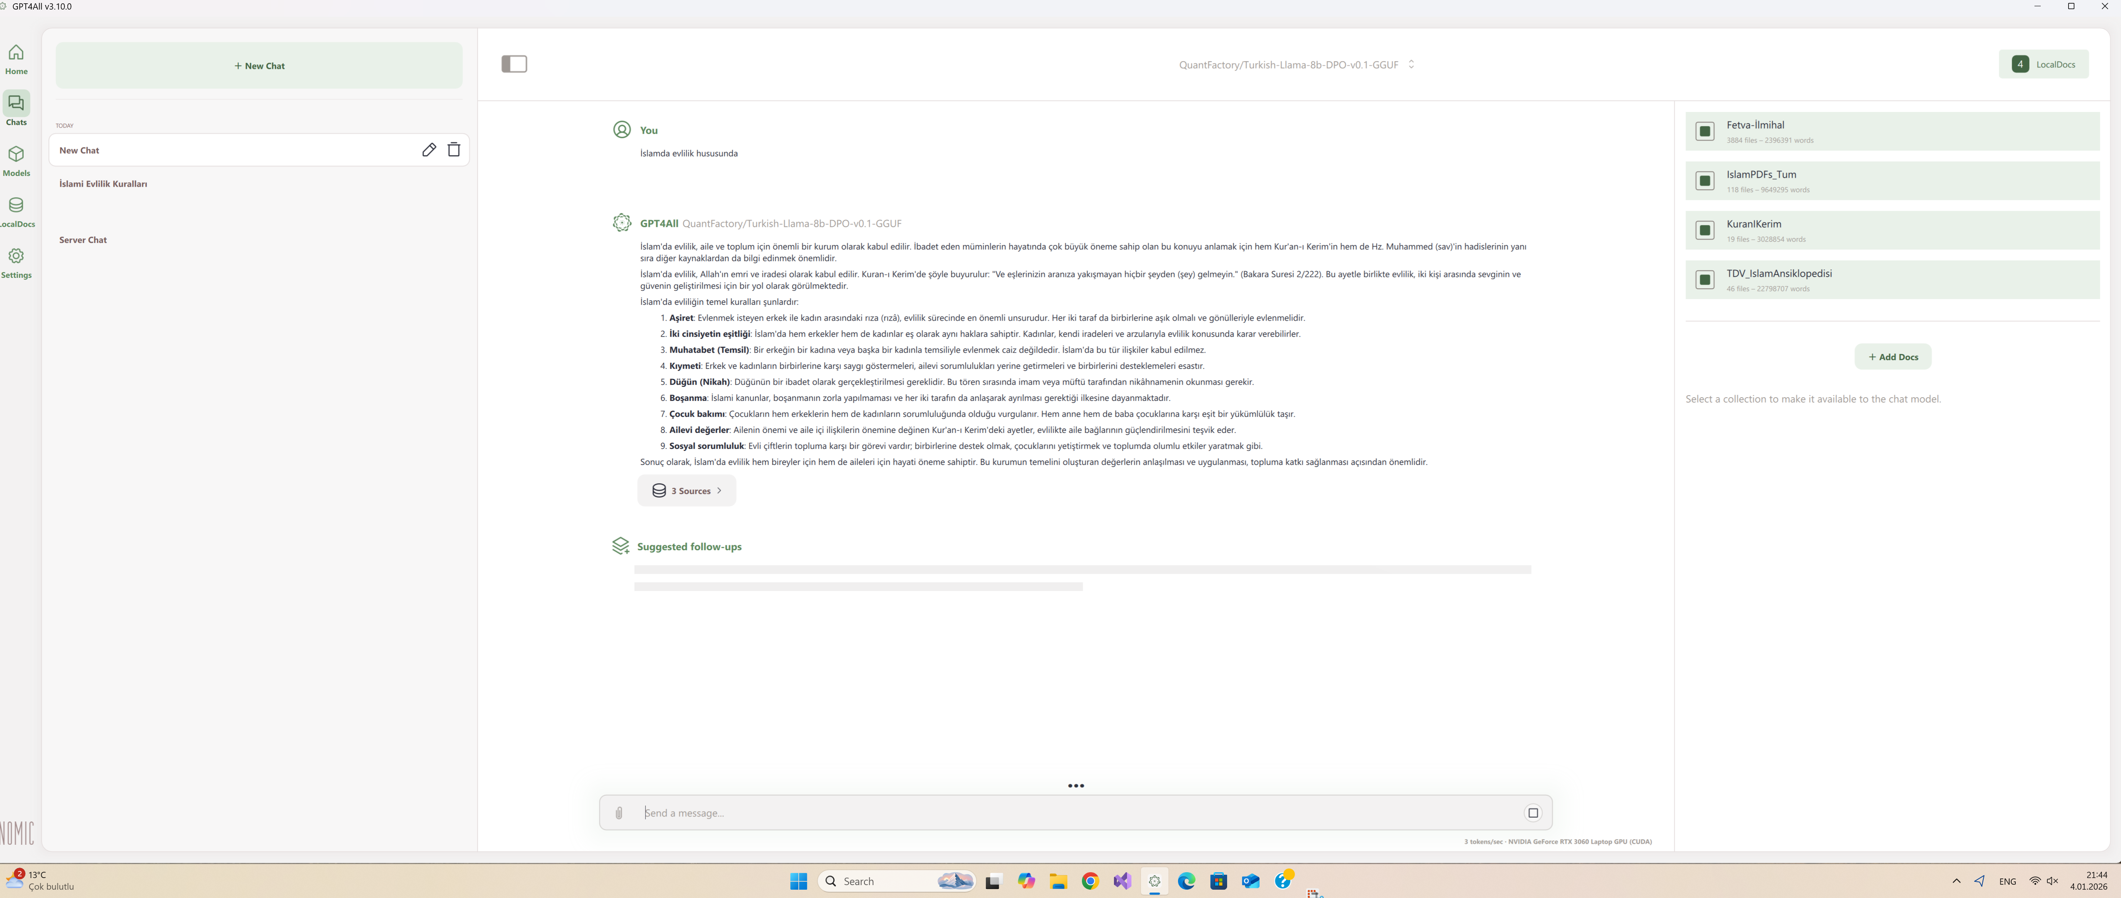Image resolution: width=2121 pixels, height=898 pixels.
Task: Open Get Help from the taskbar
Action: tap(1284, 880)
